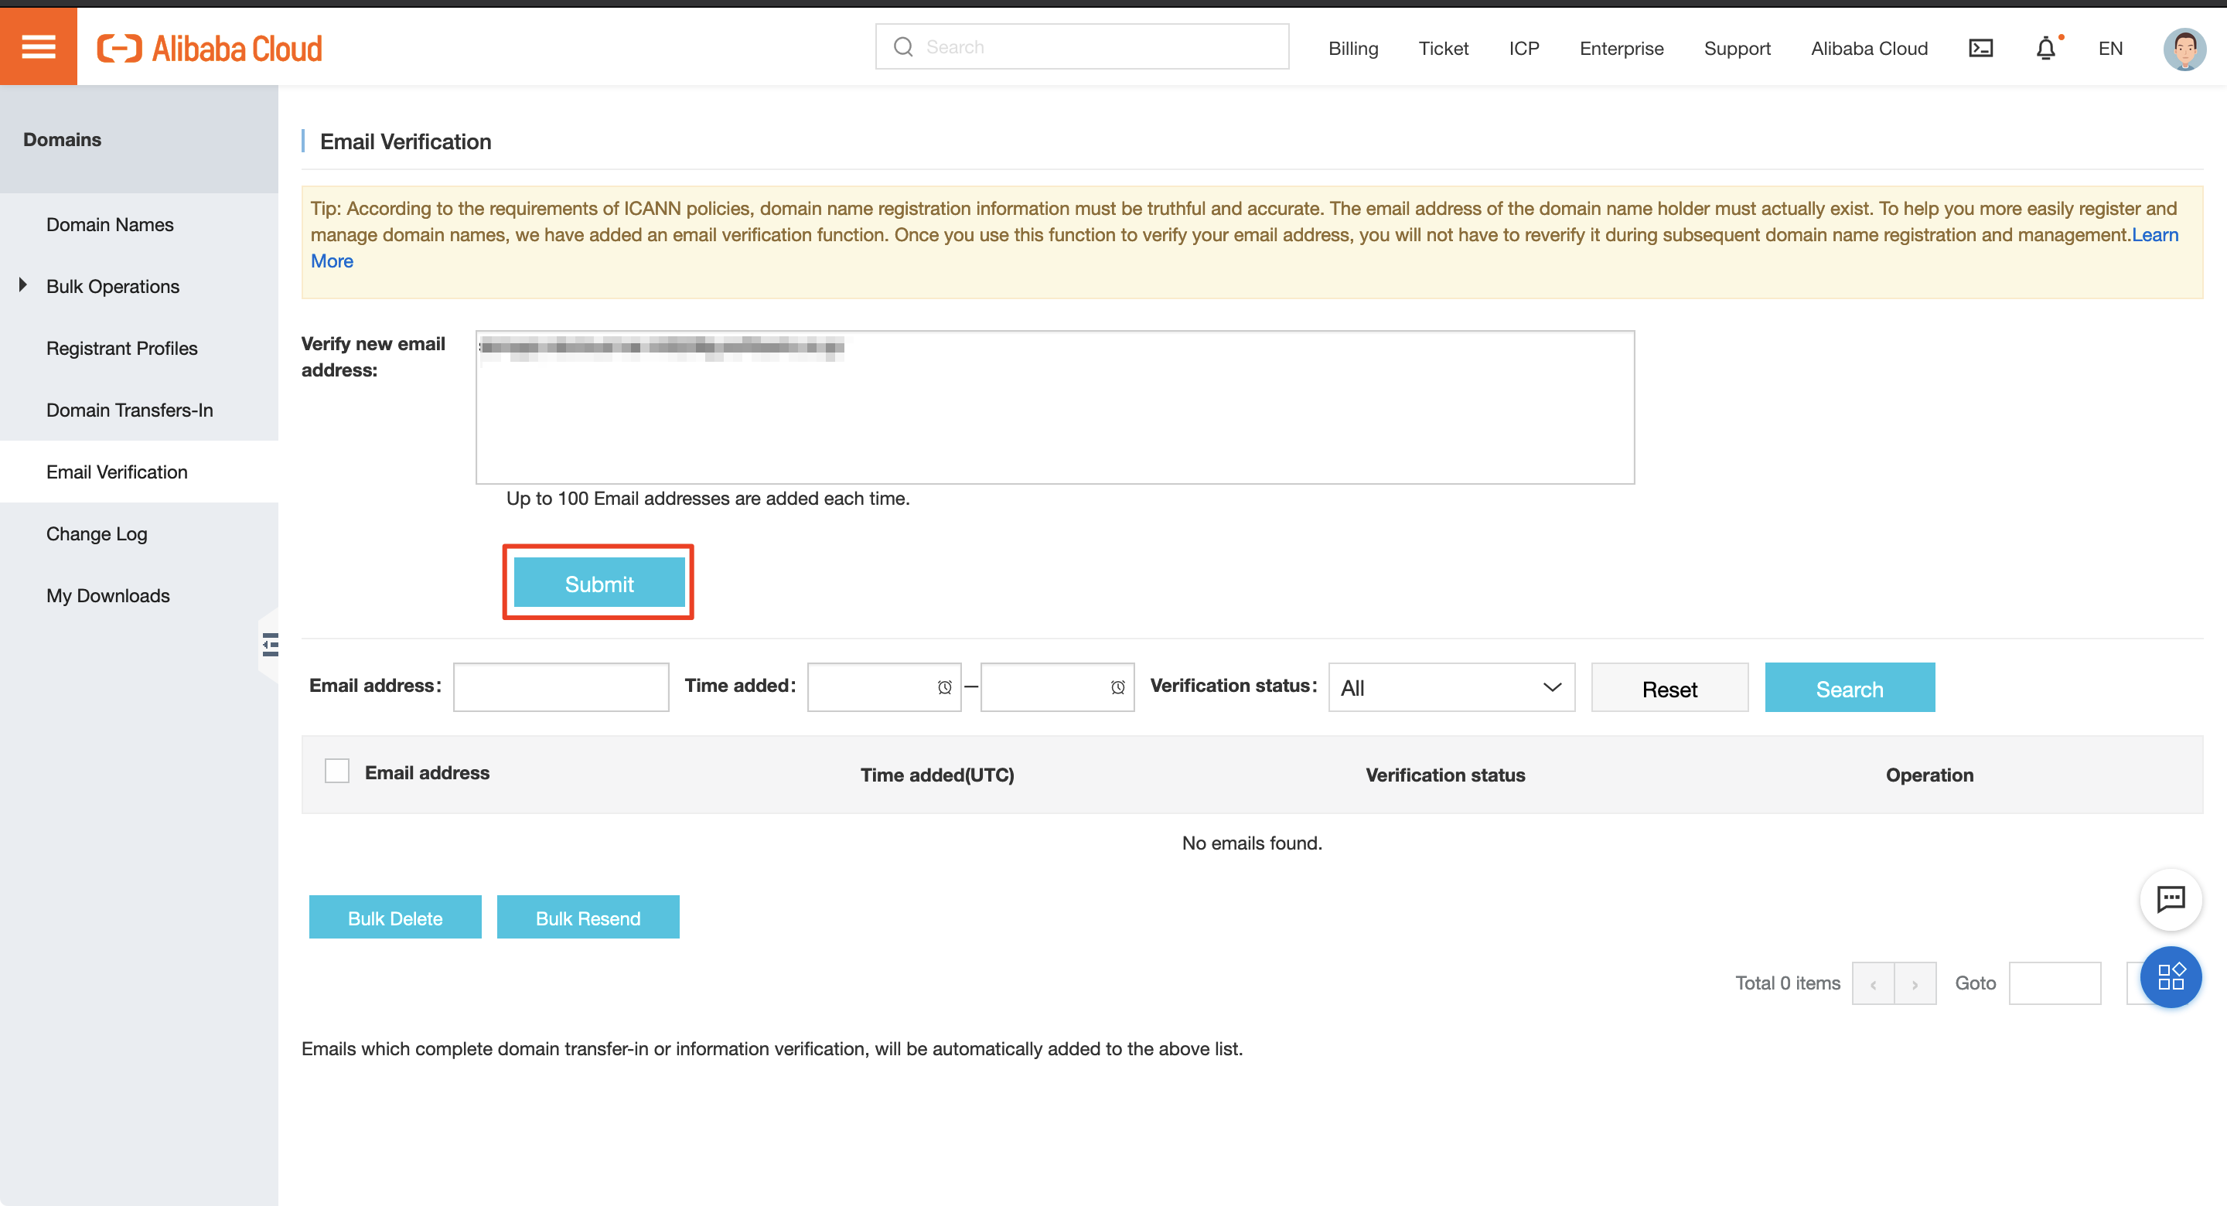Collapse the sidebar with the handle icon

tap(270, 644)
